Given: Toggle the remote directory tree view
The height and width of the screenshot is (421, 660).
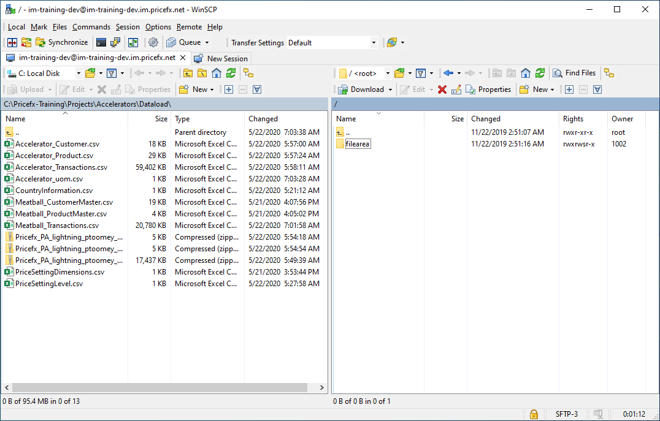Looking at the screenshot, I should click(608, 74).
